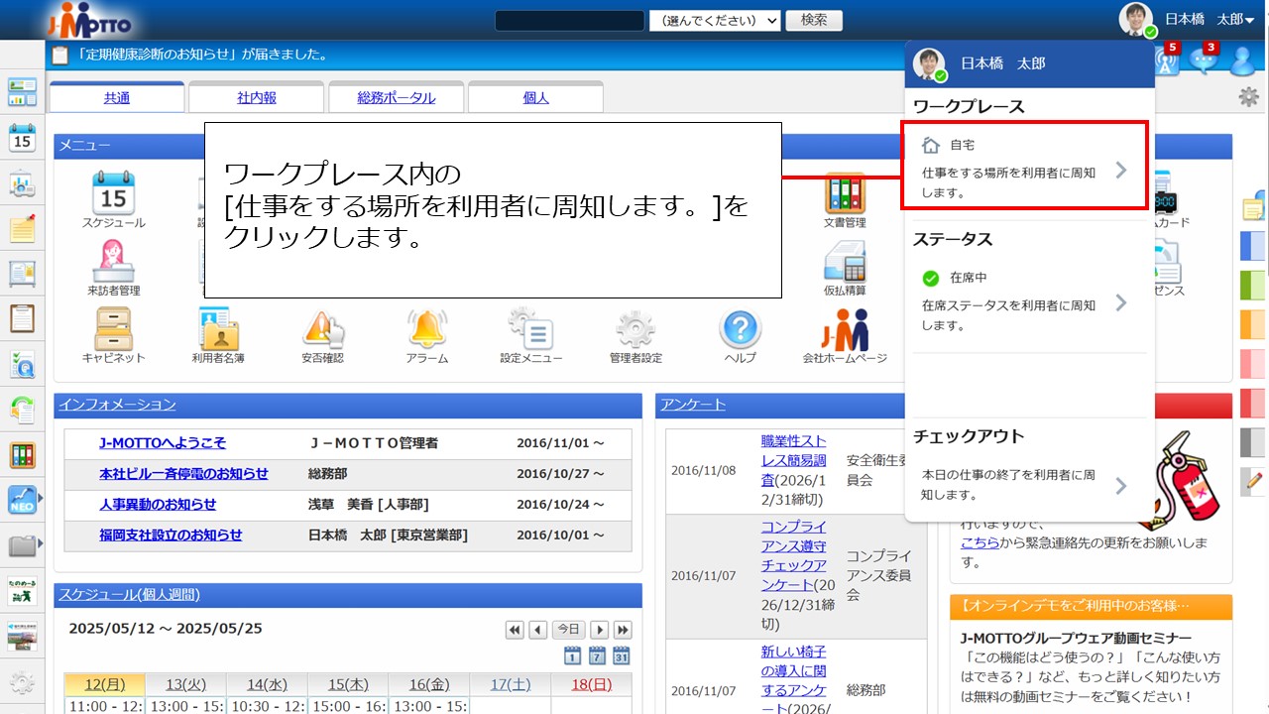The image size is (1269, 714).
Task: Open the Cabinet icon
Action: pos(113,334)
